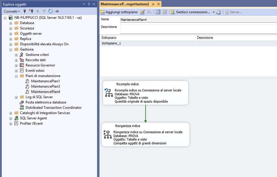
Task: Click Posta elettronica database icon
Action: click(x=22, y=103)
